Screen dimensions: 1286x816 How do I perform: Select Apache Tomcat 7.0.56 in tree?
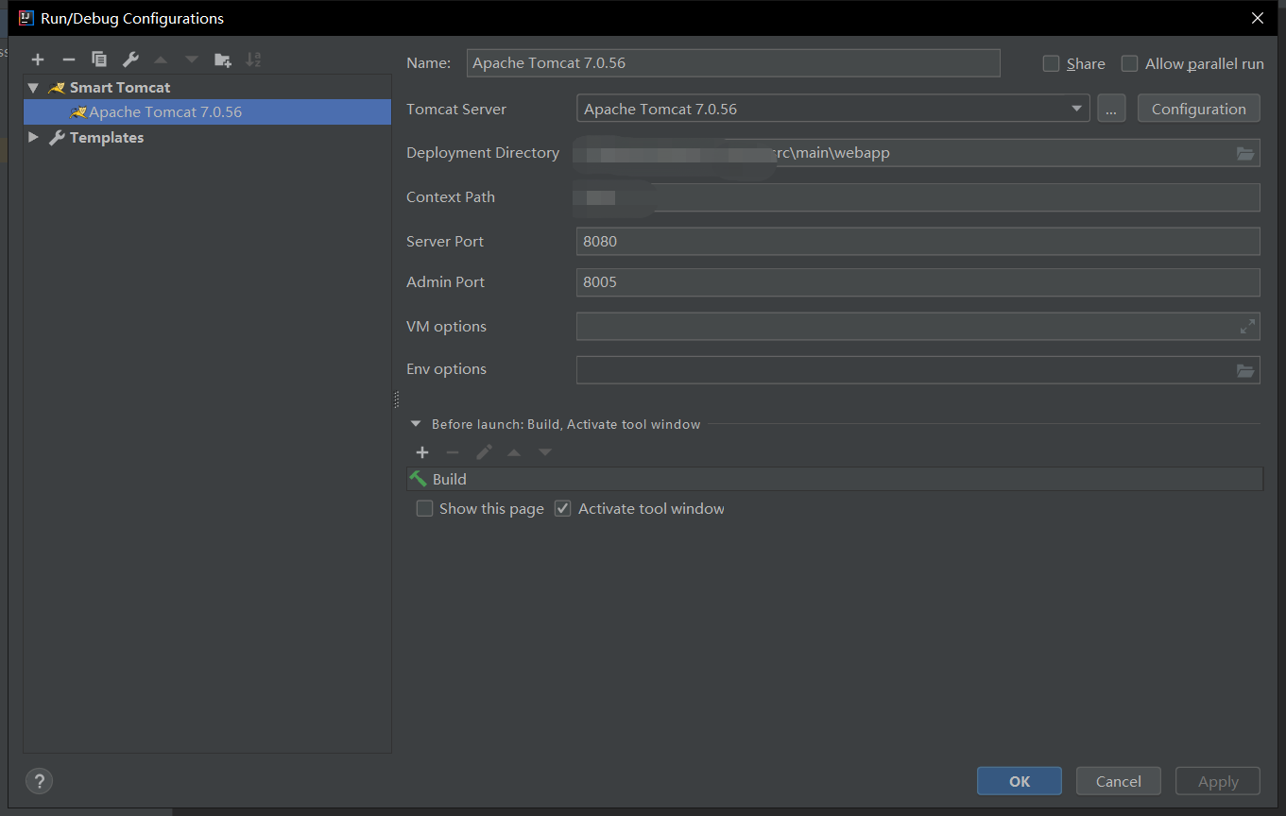(208, 112)
